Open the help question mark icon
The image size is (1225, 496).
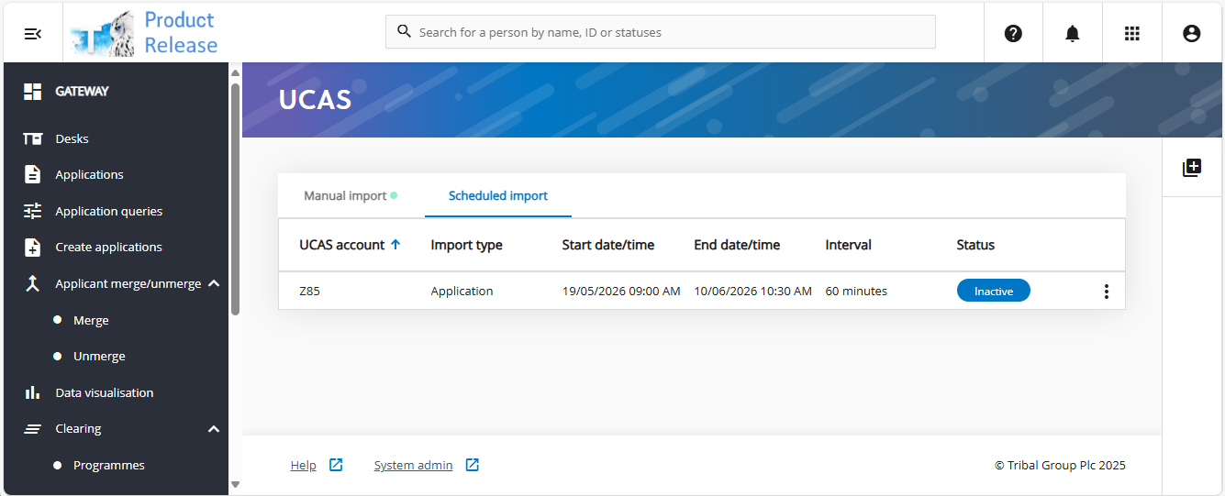click(1013, 33)
